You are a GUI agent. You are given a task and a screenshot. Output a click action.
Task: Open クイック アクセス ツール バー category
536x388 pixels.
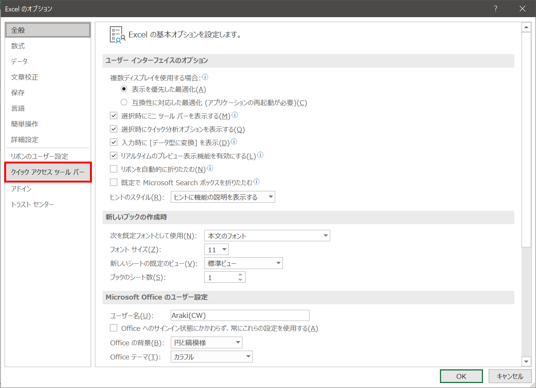coord(48,172)
